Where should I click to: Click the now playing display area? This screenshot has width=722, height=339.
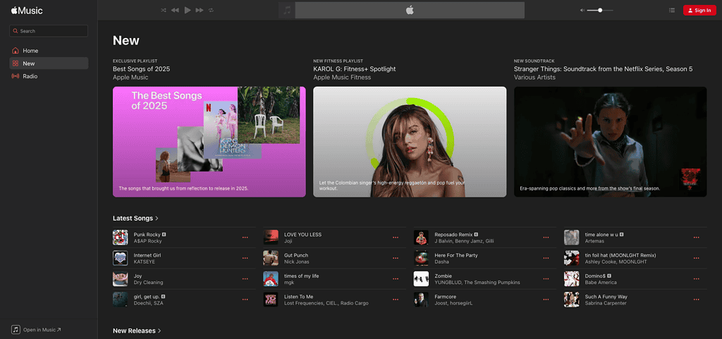410,10
